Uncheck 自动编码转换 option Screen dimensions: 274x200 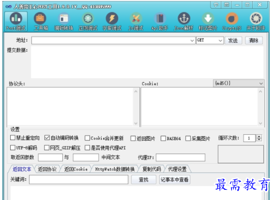pos(47,138)
